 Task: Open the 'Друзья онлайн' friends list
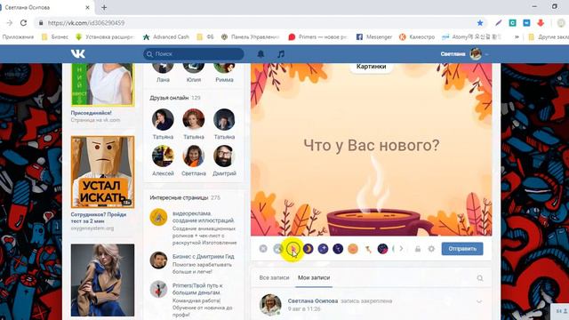pyautogui.click(x=169, y=98)
